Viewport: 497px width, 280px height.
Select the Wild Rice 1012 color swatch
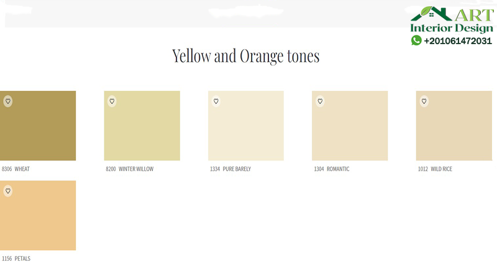454,131
